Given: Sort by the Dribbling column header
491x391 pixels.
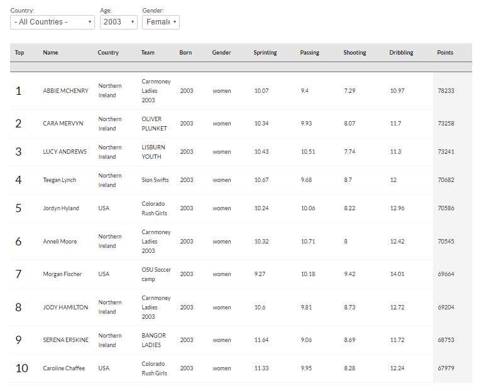Looking at the screenshot, I should point(401,53).
